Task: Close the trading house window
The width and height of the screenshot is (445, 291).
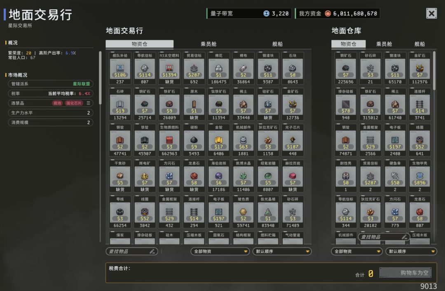Action: coord(431,13)
